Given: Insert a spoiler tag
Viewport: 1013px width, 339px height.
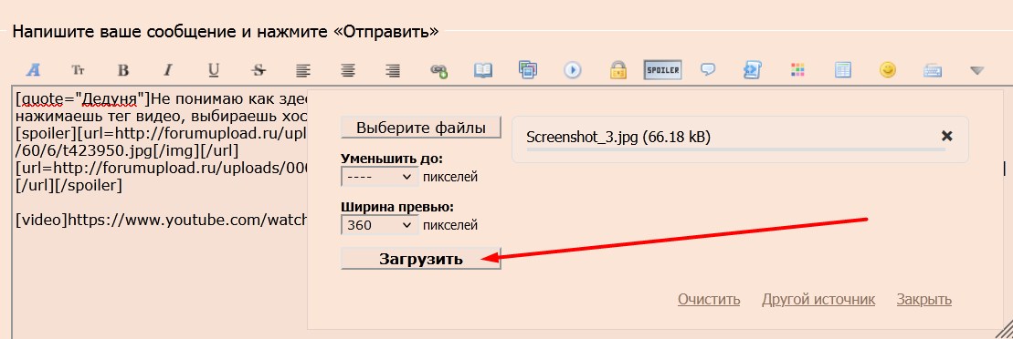Looking at the screenshot, I should [663, 69].
